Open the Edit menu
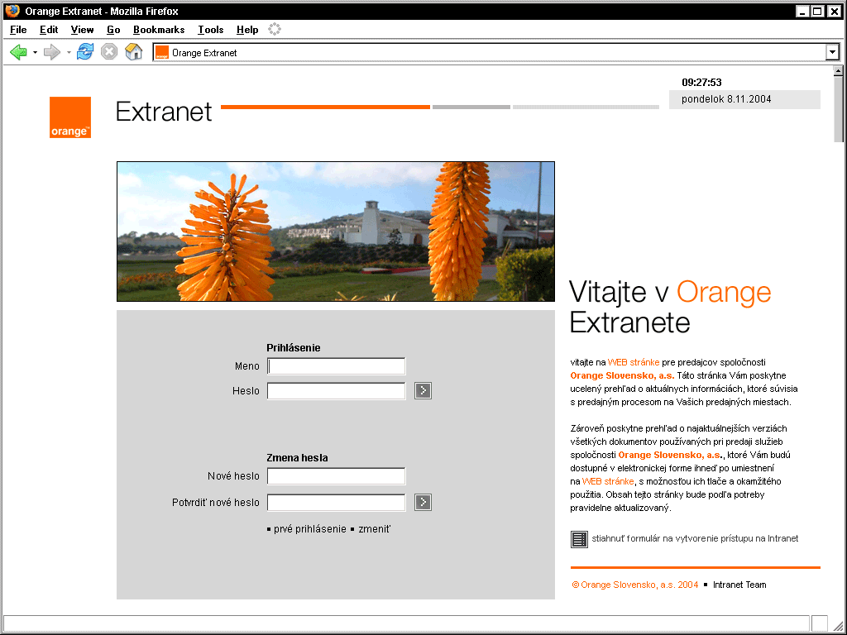 pos(49,30)
